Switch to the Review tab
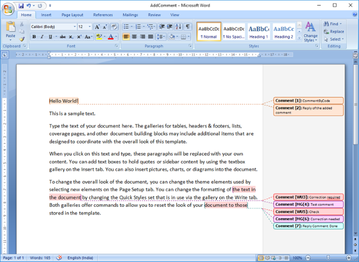359x262 pixels. coord(154,15)
